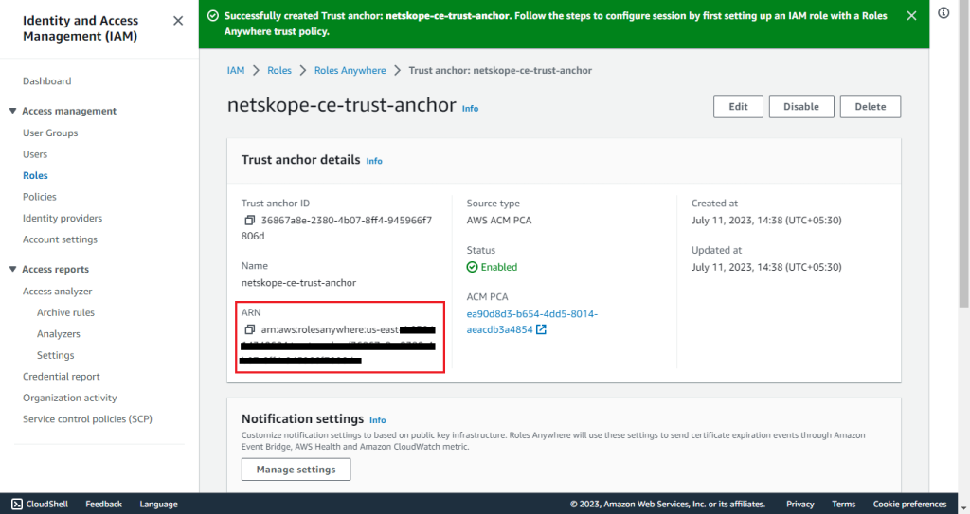Go to IAM Dashboard
Screen dimensions: 970x514
tap(47, 81)
